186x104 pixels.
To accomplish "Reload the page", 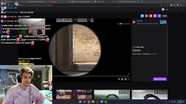I will click(x=8, y=5).
